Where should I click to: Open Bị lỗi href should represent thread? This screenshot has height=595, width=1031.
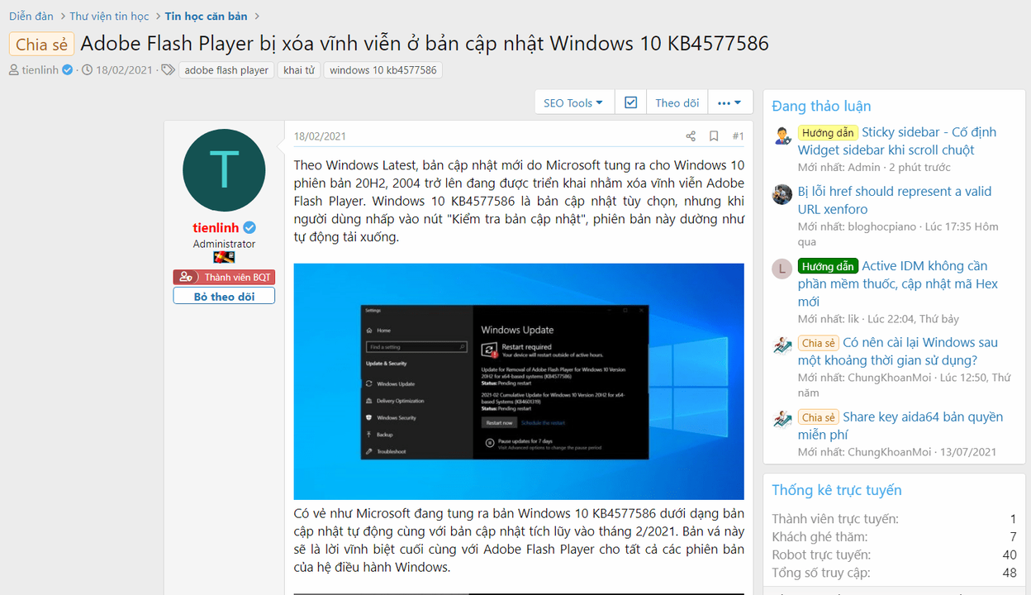tap(895, 200)
